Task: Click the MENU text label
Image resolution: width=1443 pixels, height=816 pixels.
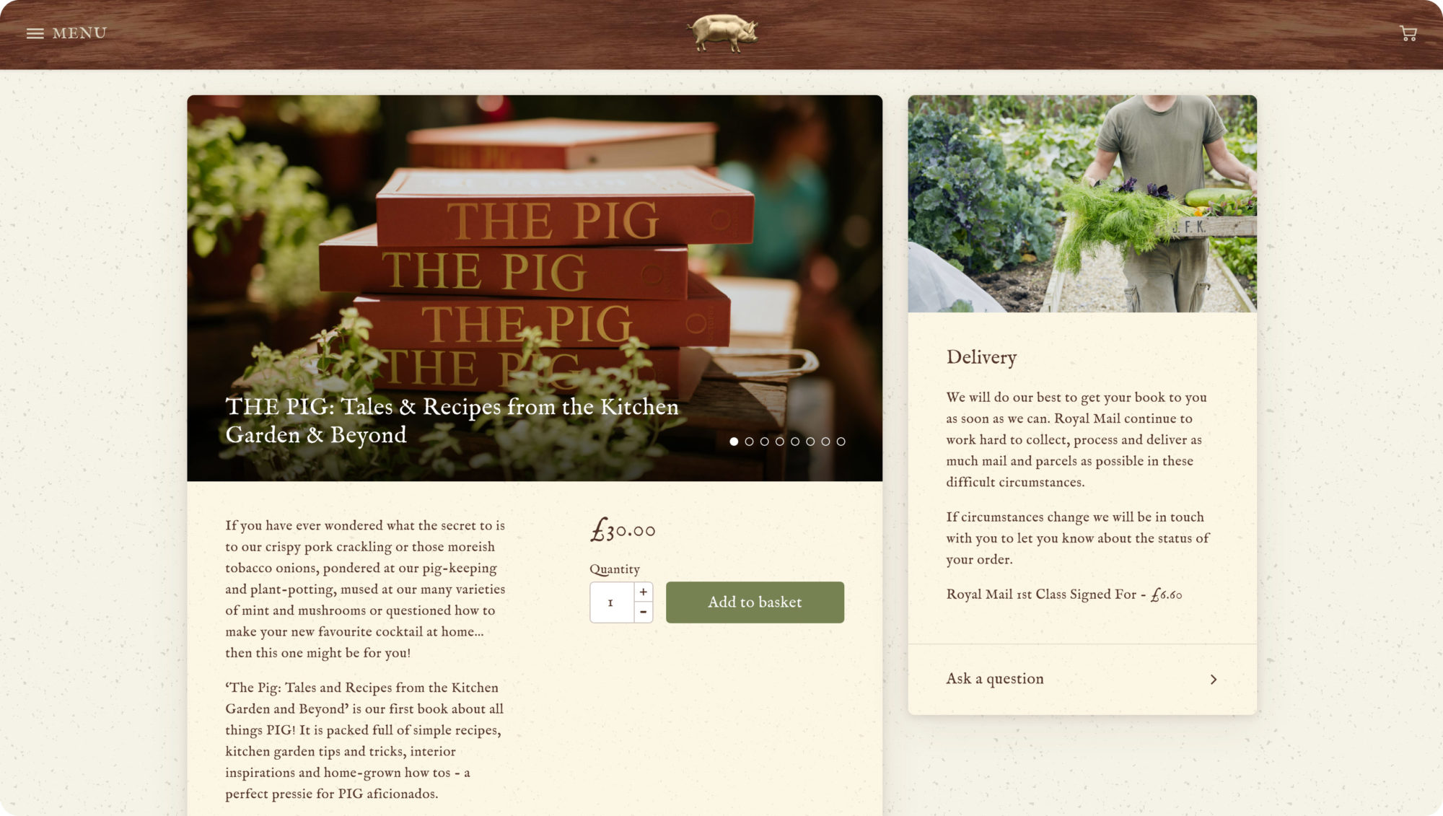Action: (79, 33)
